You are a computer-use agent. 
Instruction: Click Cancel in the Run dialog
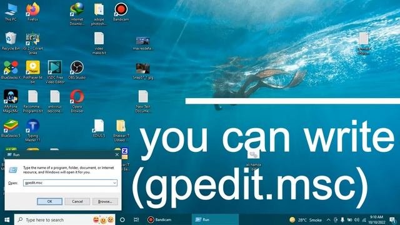point(77,201)
